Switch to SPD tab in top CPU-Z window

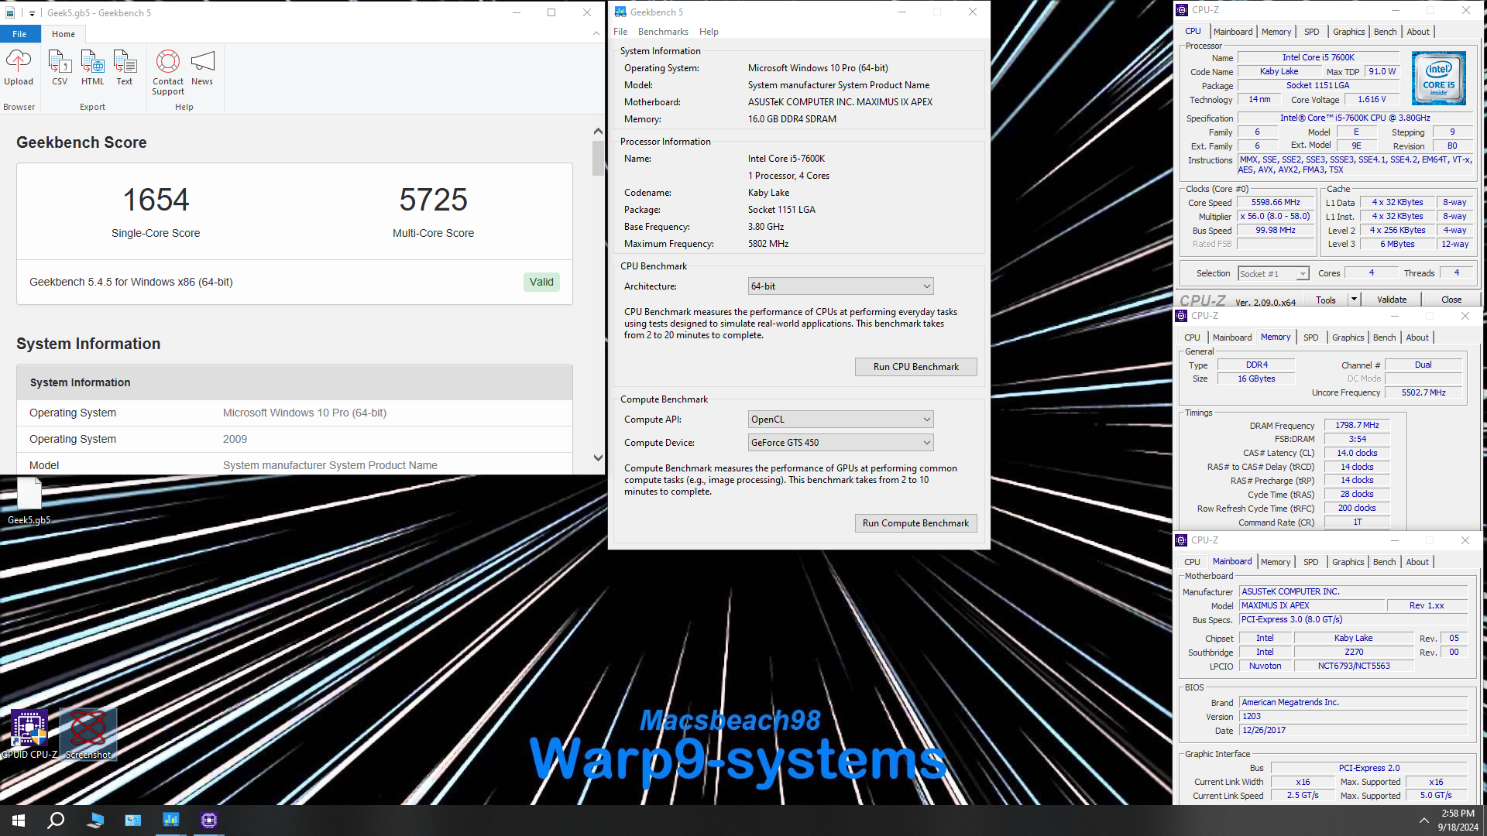1311,32
